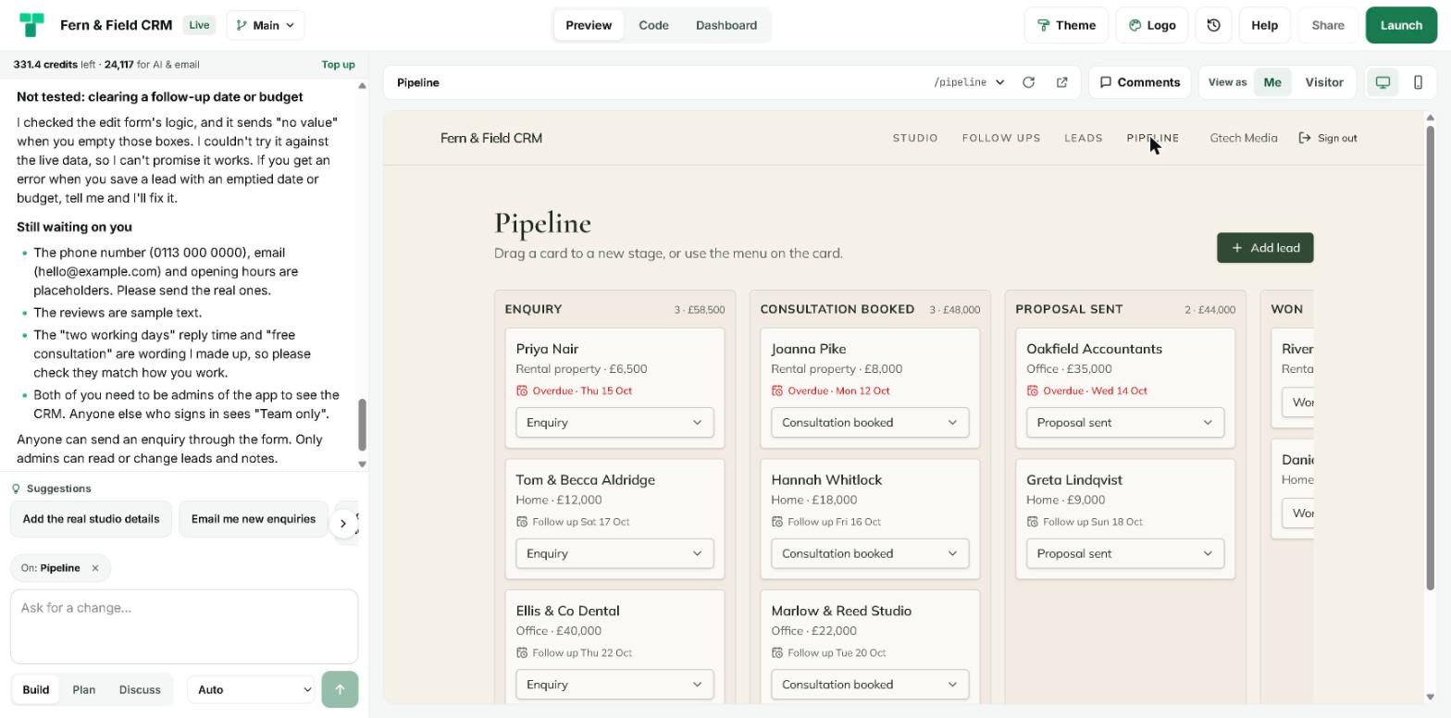Switch to the Dashboard tab
Image resolution: width=1451 pixels, height=718 pixels.
[x=726, y=25]
